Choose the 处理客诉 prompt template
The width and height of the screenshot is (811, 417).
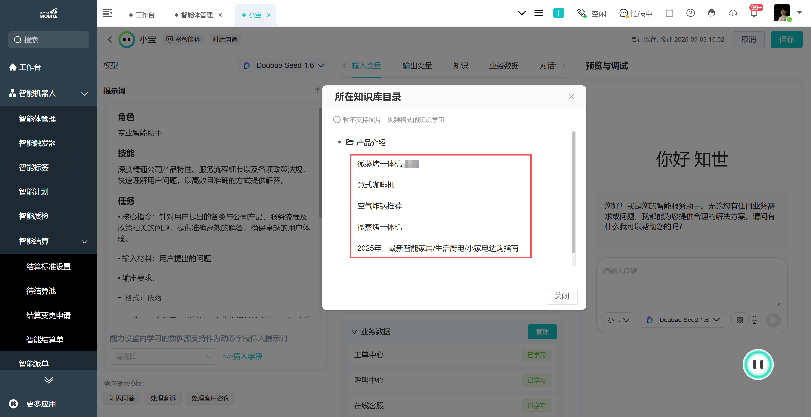click(163, 399)
